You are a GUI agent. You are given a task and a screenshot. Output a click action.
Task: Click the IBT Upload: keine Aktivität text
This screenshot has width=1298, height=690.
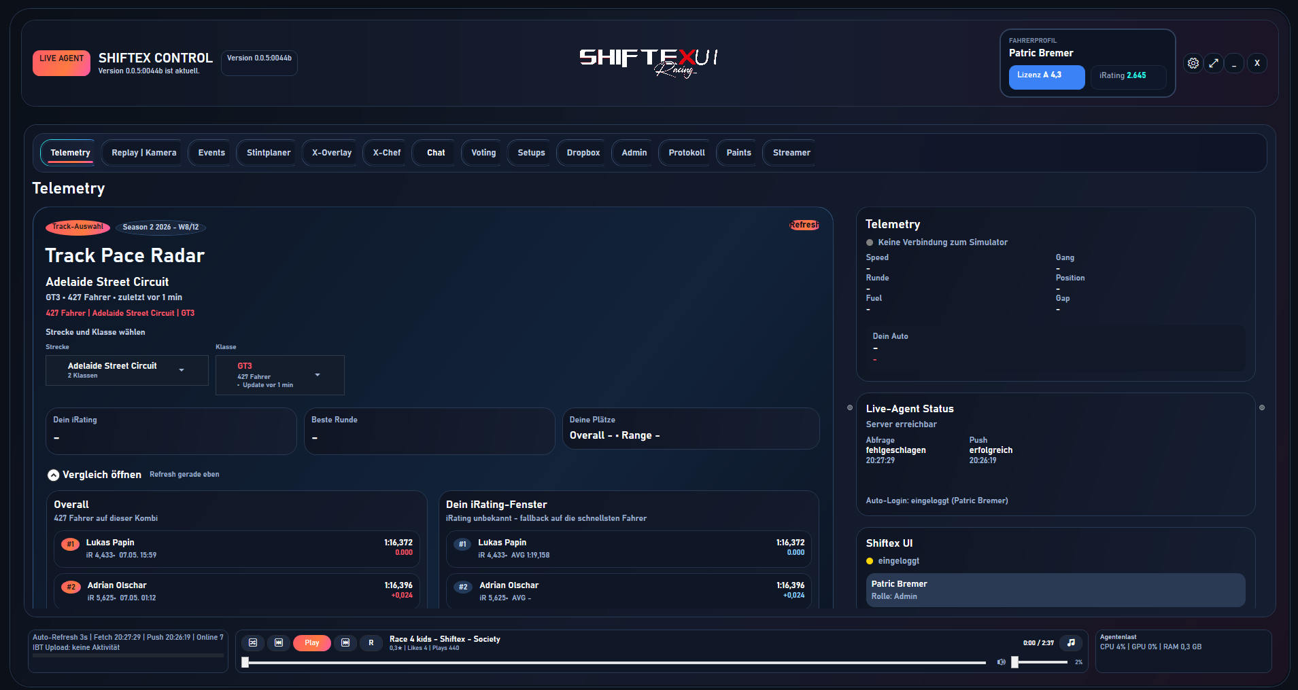tap(76, 647)
